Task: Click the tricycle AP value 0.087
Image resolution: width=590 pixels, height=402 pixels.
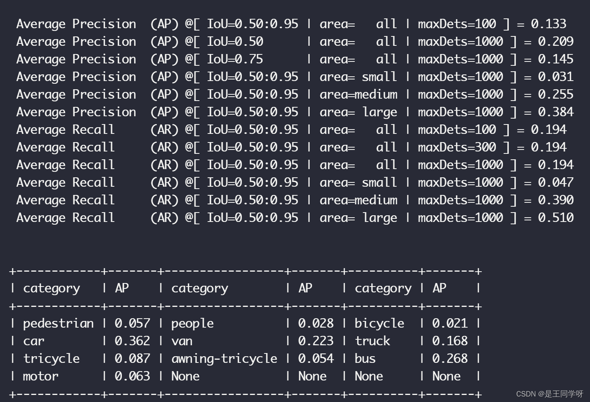Action: [132, 359]
